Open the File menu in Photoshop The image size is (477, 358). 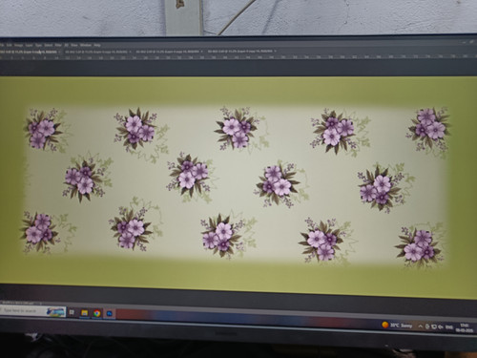(2, 45)
